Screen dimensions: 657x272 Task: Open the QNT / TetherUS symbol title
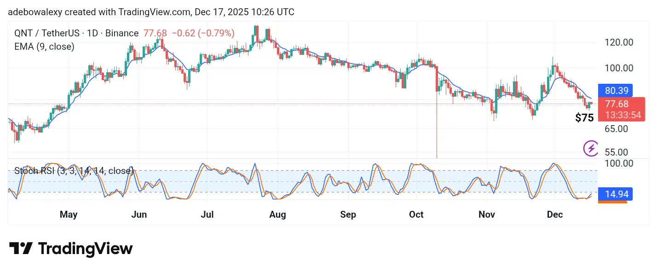coord(76,33)
